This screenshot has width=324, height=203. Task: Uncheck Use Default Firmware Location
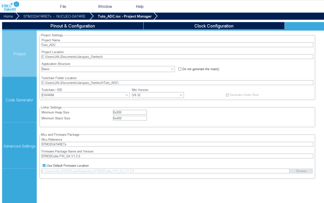[x=44, y=165]
